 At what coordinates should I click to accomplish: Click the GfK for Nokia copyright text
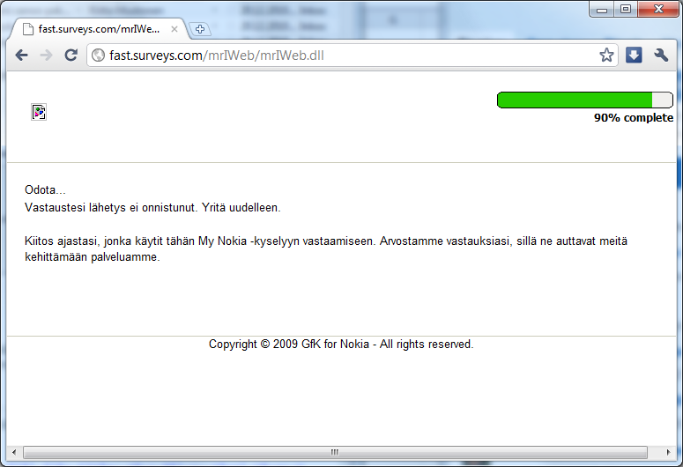pyautogui.click(x=341, y=345)
